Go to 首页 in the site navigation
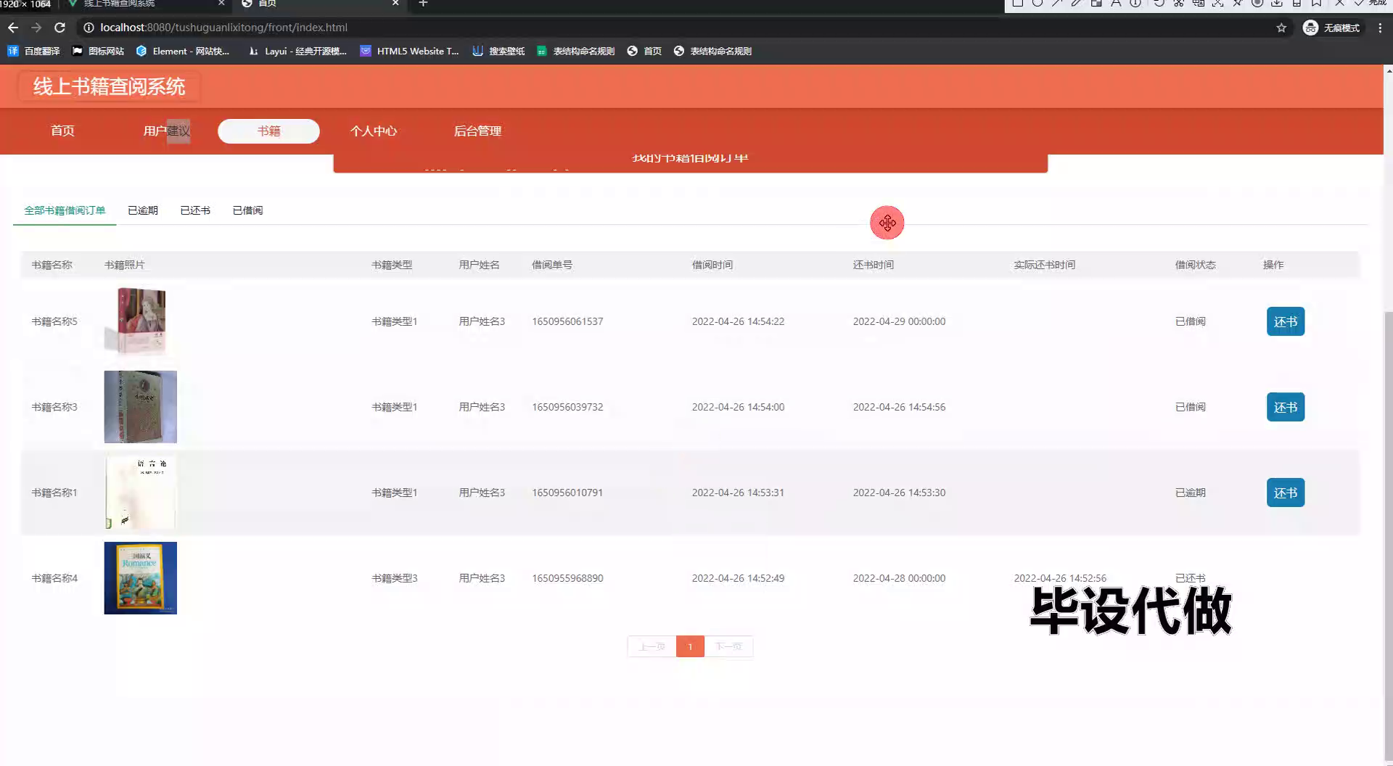This screenshot has height=766, width=1393. pyautogui.click(x=62, y=131)
